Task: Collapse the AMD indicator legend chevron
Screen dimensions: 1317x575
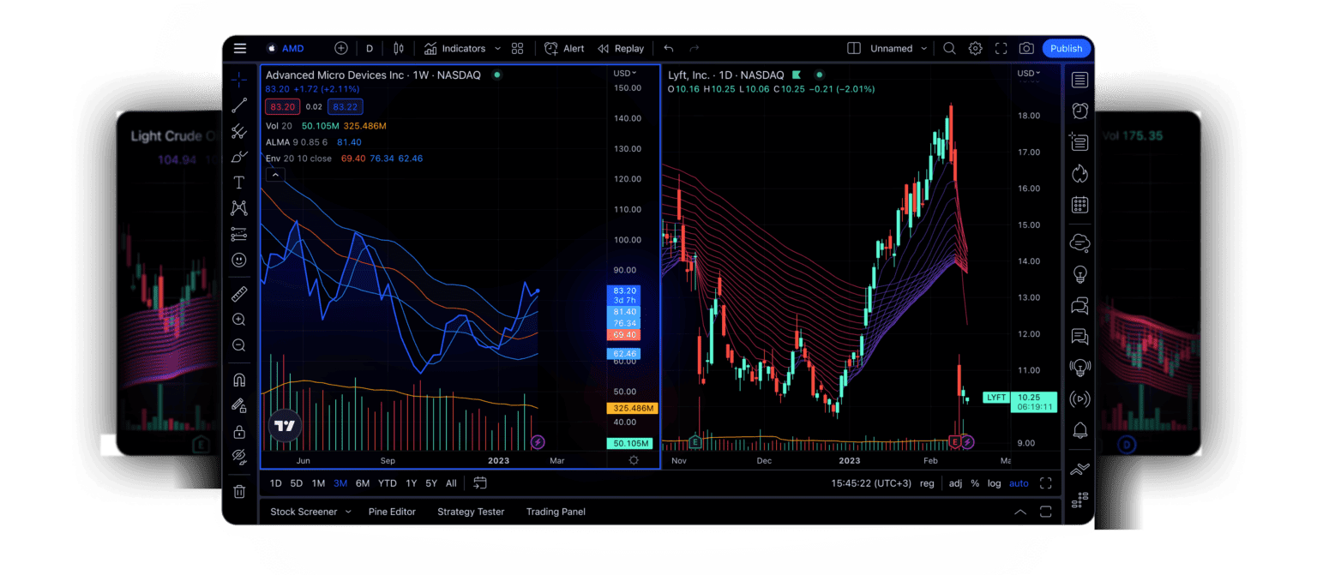Action: pos(275,175)
